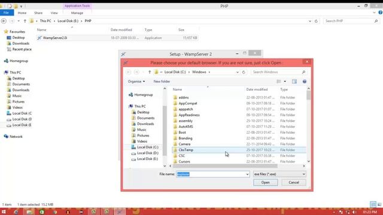Select Music in dialog sidebar
383x215 pixels.
tap(141, 130)
